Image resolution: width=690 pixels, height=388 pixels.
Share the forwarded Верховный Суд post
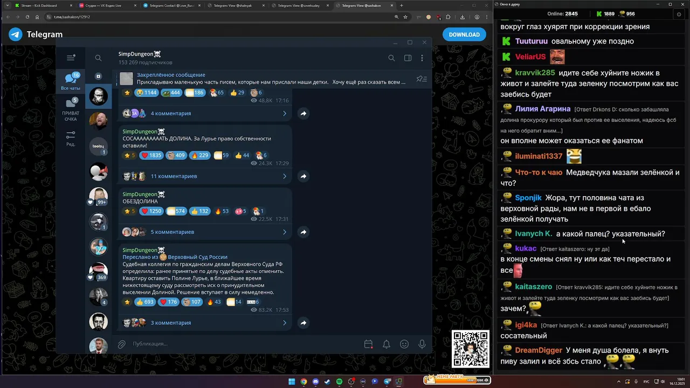303,323
